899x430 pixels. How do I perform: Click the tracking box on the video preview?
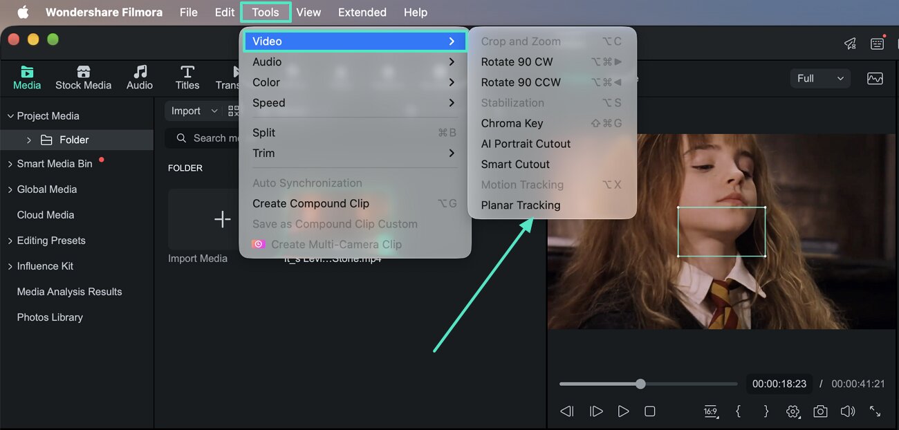coord(721,232)
